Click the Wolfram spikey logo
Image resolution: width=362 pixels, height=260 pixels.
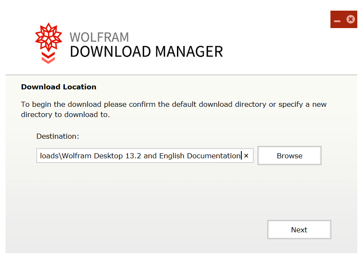[48, 37]
